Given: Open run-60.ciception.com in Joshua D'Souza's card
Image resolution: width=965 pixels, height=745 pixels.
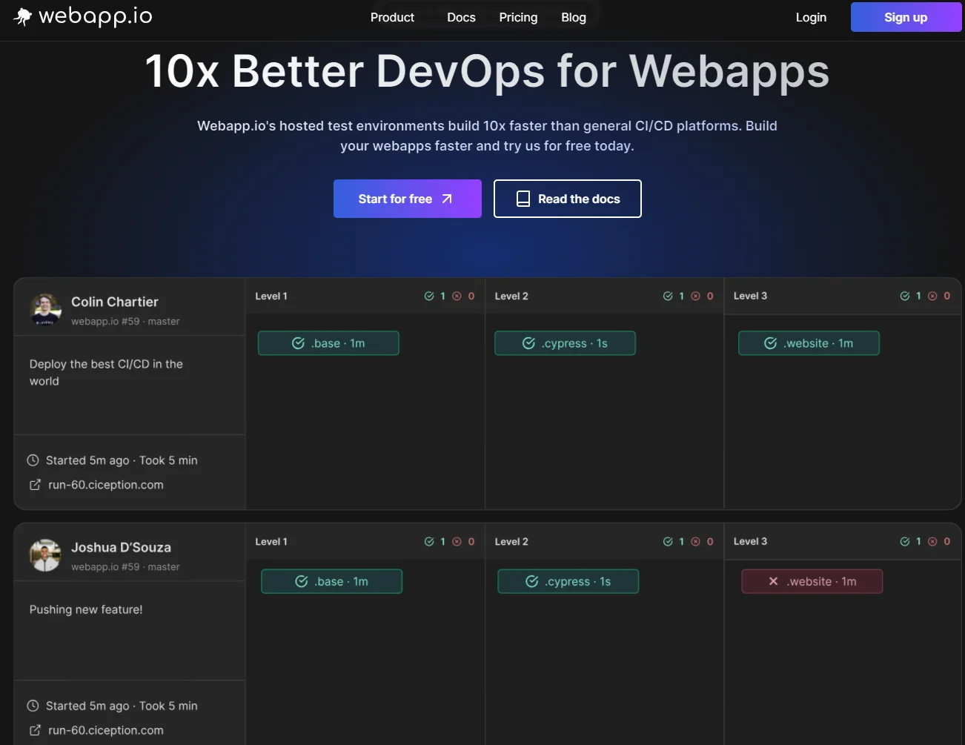Looking at the screenshot, I should tap(106, 730).
